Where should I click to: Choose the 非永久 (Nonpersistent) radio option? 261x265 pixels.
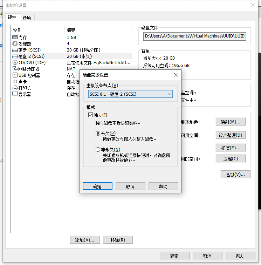point(98,150)
